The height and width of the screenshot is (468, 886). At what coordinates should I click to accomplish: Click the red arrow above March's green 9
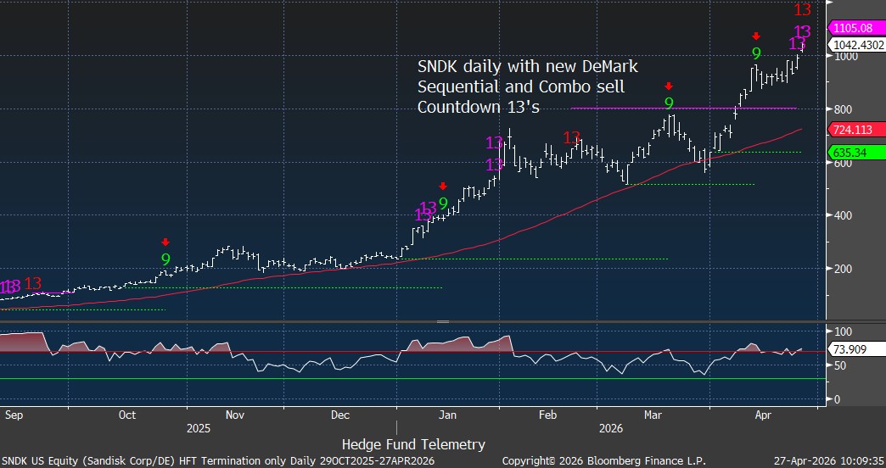pos(669,86)
